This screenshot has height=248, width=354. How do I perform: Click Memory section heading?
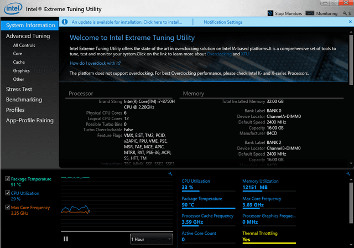click(x=194, y=94)
